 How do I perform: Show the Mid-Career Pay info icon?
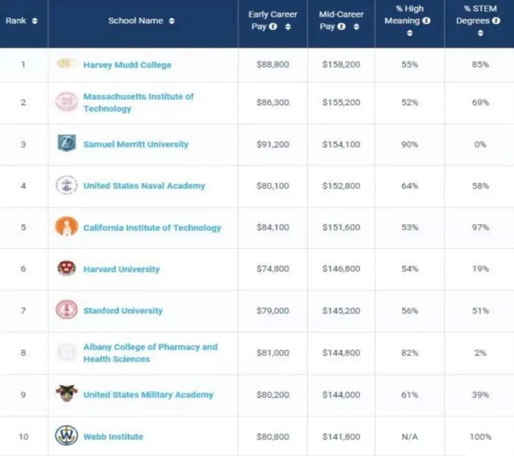pos(341,27)
